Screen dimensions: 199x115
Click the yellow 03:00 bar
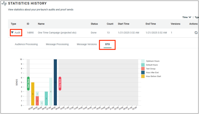[33, 94]
